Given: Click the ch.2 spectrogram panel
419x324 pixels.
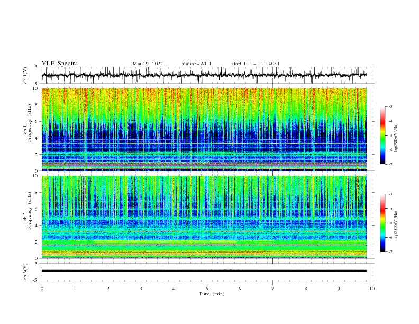Looking at the screenshot, I should (x=204, y=217).
